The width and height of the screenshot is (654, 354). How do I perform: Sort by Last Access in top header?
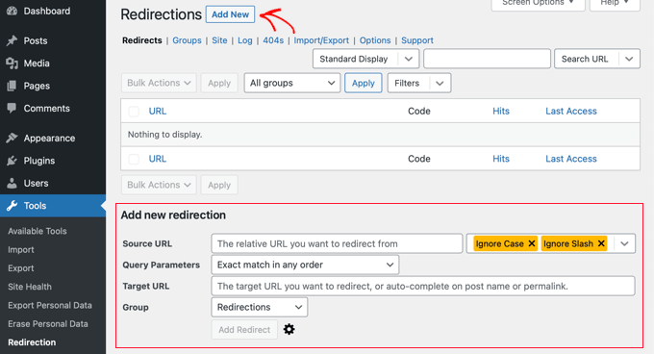click(x=571, y=112)
